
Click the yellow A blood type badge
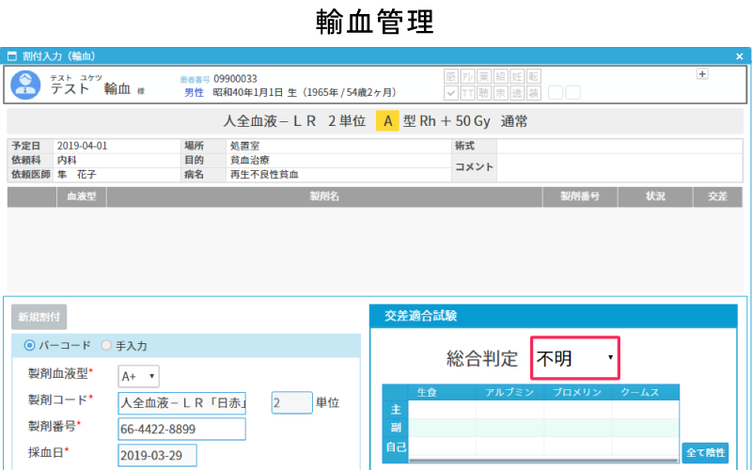(x=387, y=121)
